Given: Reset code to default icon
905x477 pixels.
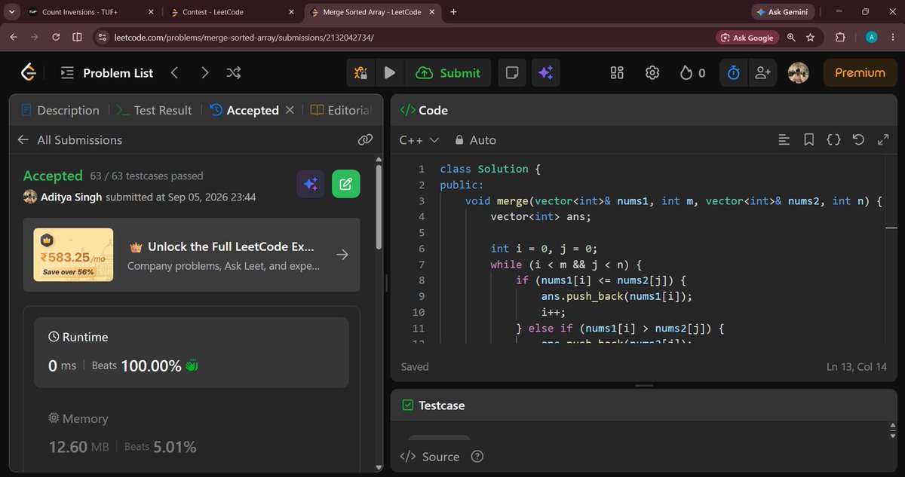Looking at the screenshot, I should (857, 140).
